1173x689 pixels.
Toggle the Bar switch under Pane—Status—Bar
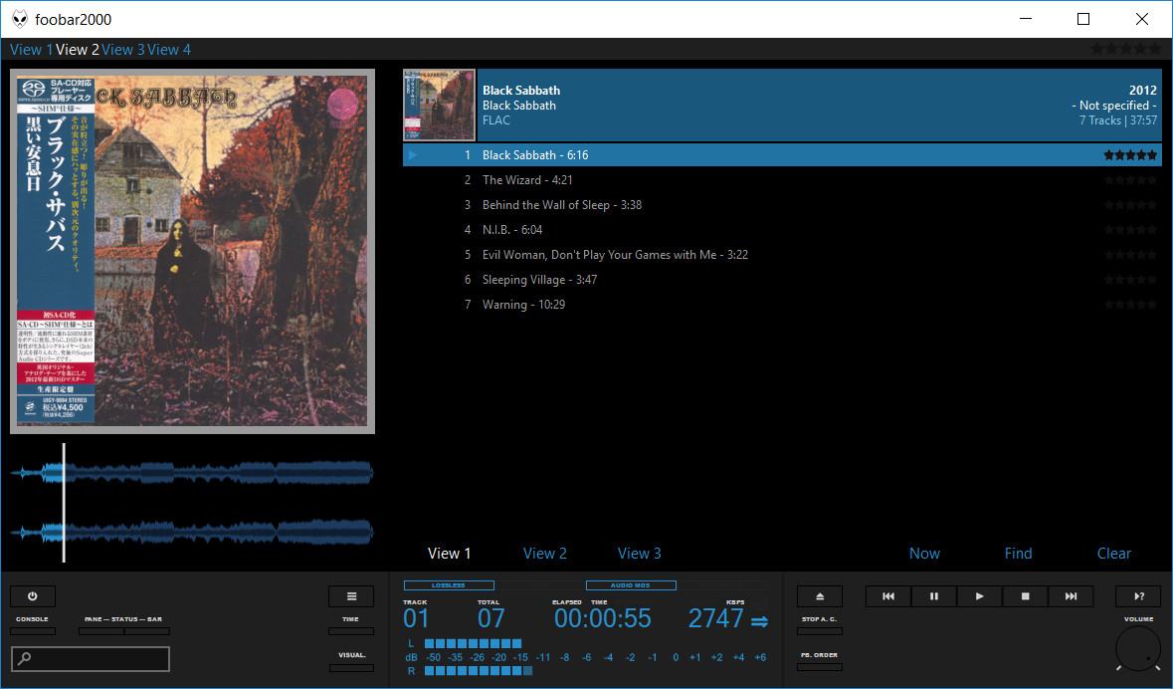[146, 631]
